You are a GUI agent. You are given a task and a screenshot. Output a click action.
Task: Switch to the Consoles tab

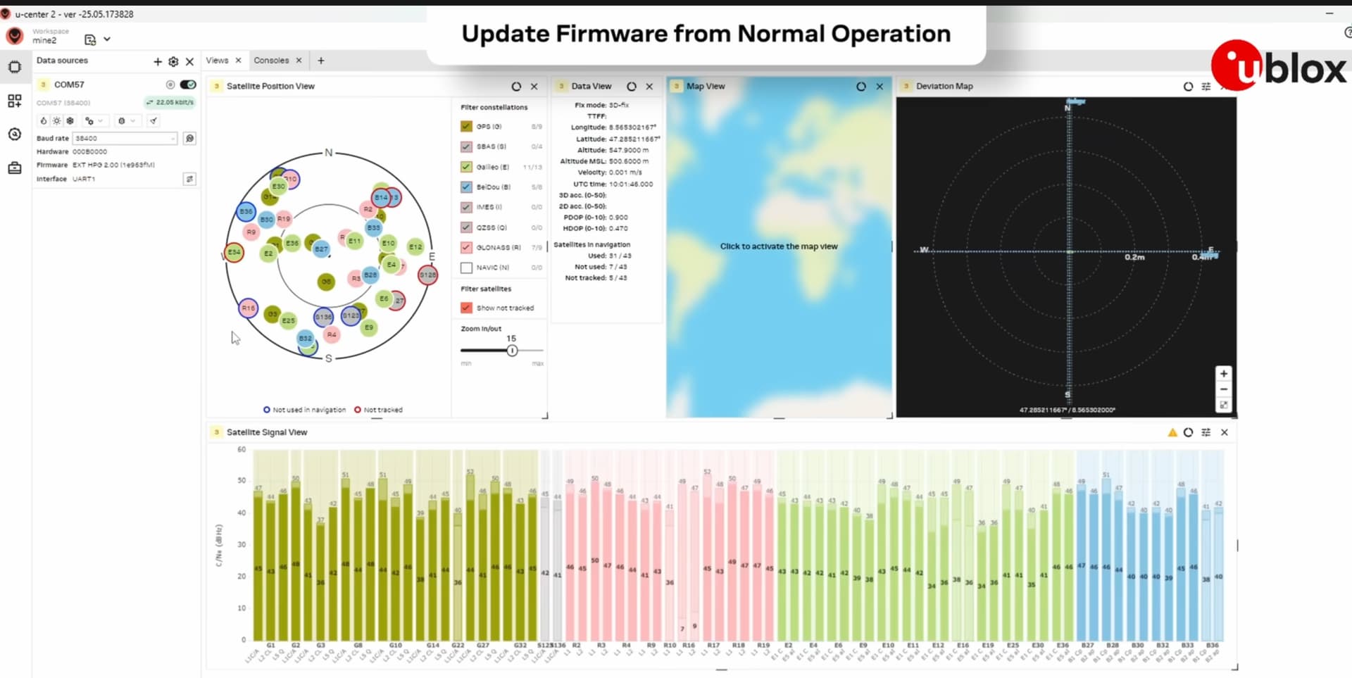point(271,61)
